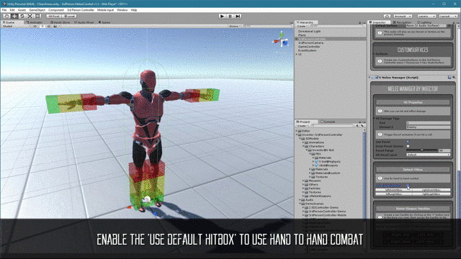
Task: Switch to the Game tab
Action: click(x=104, y=22)
